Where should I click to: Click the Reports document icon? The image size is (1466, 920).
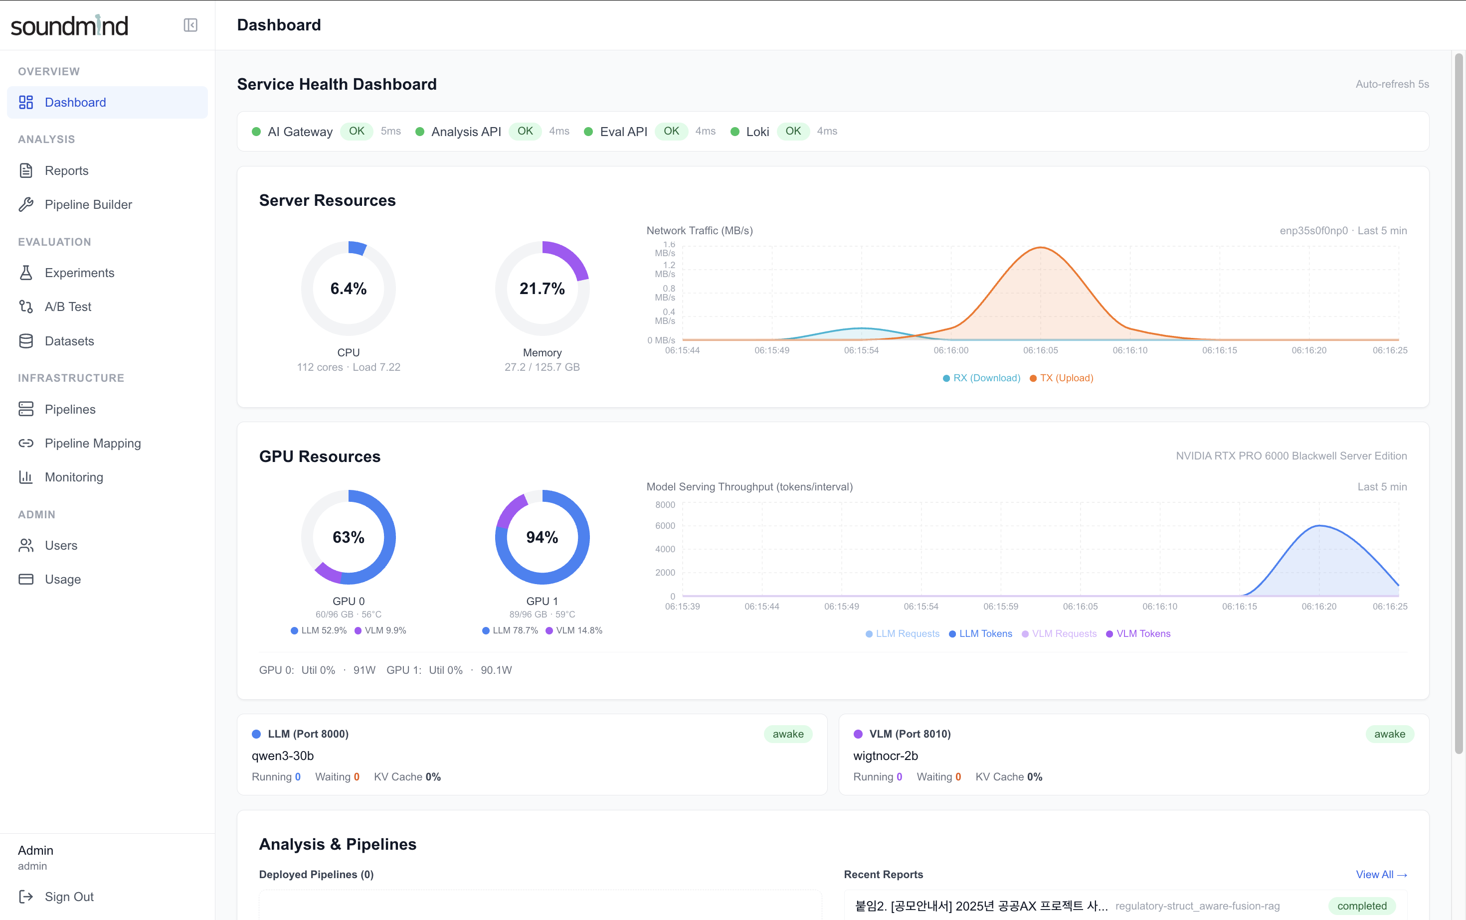click(x=26, y=170)
